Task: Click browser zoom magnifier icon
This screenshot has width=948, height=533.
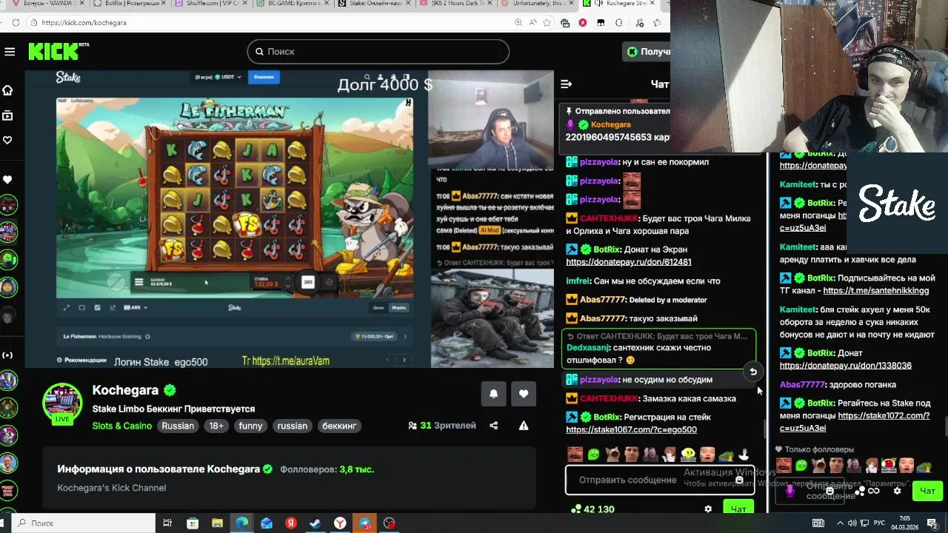Action: click(518, 23)
